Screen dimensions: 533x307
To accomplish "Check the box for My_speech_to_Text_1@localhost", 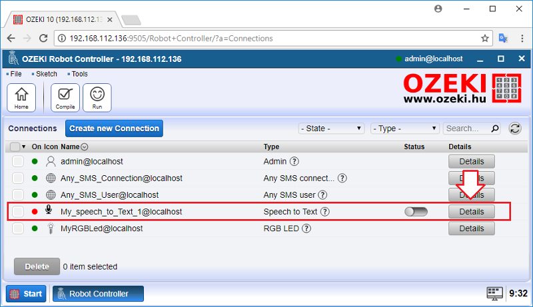I will [18, 212].
